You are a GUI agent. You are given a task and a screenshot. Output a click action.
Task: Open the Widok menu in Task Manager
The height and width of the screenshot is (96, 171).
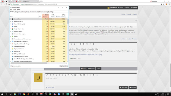point(18,10)
